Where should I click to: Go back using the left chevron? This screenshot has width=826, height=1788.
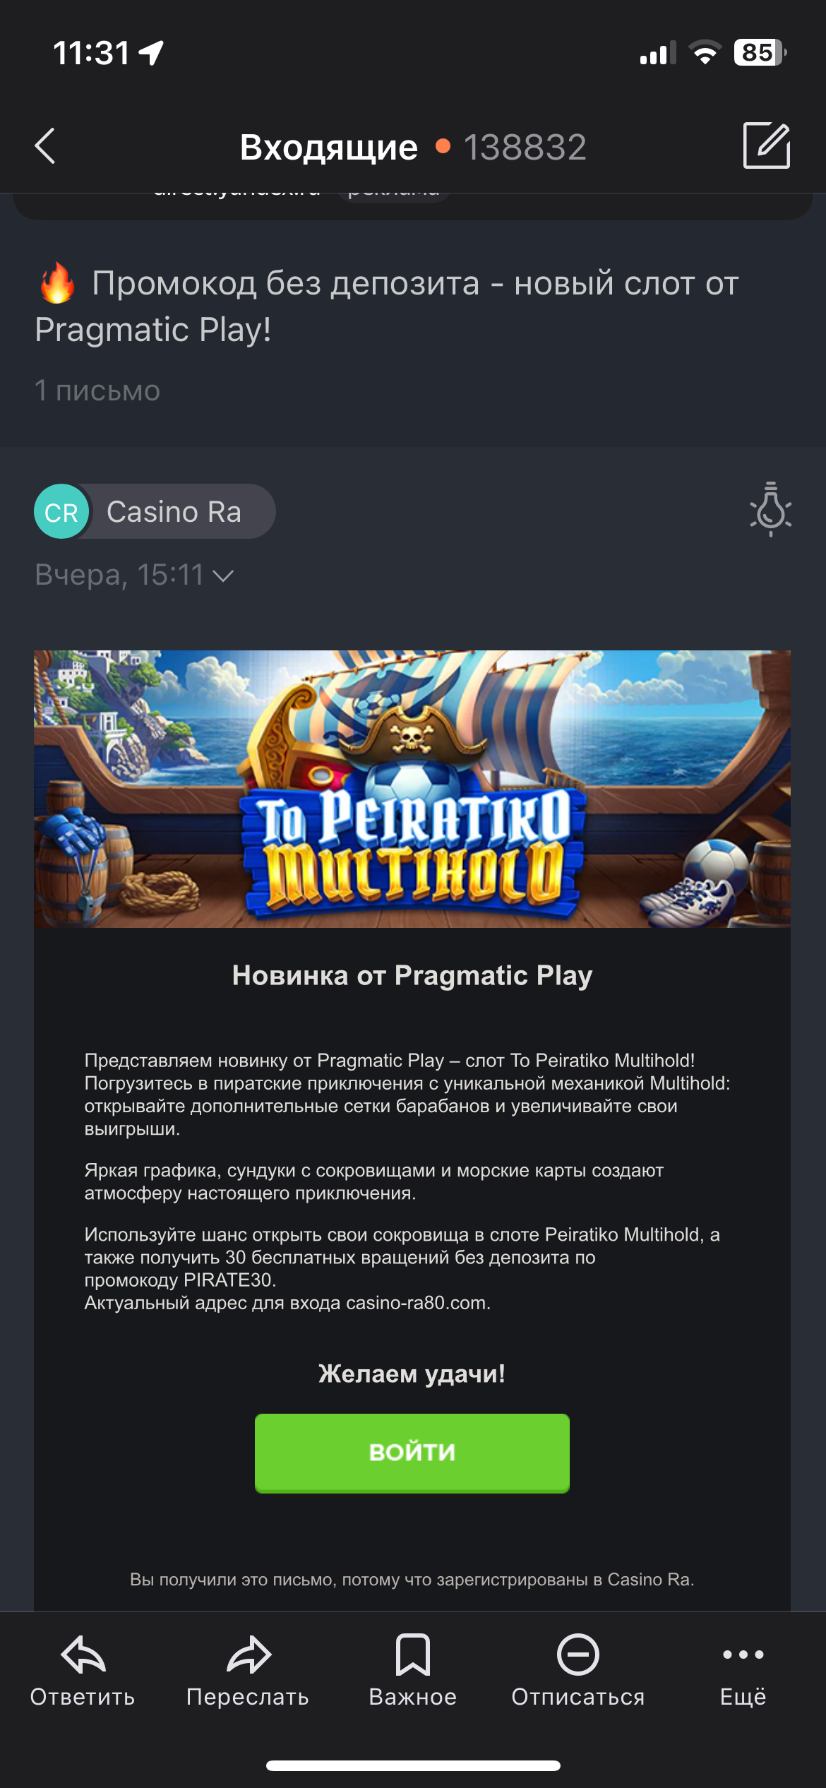click(45, 146)
